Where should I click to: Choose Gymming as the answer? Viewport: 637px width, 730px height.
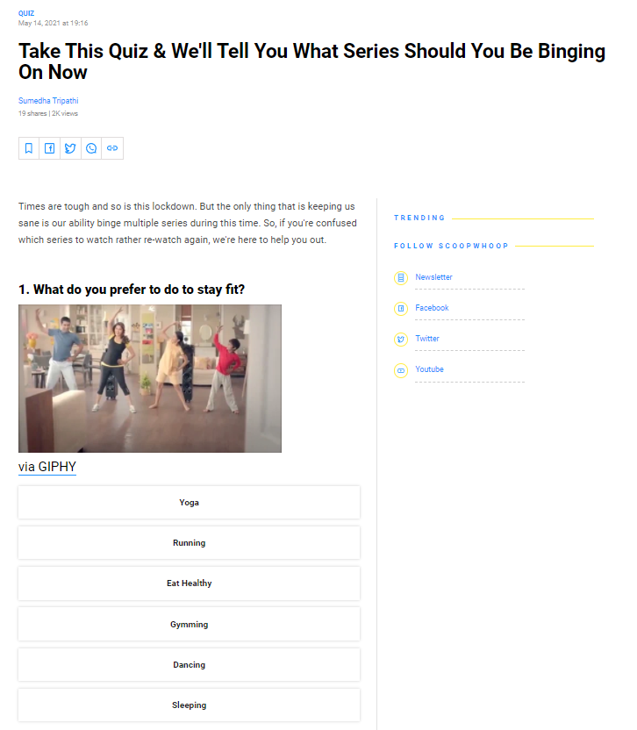(189, 625)
